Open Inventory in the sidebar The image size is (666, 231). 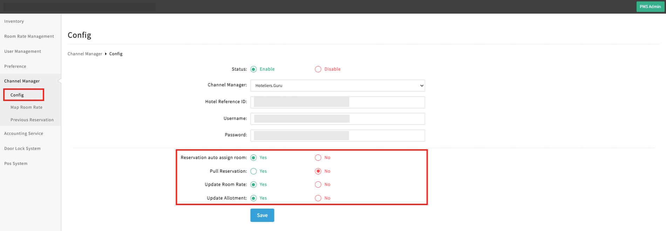14,21
